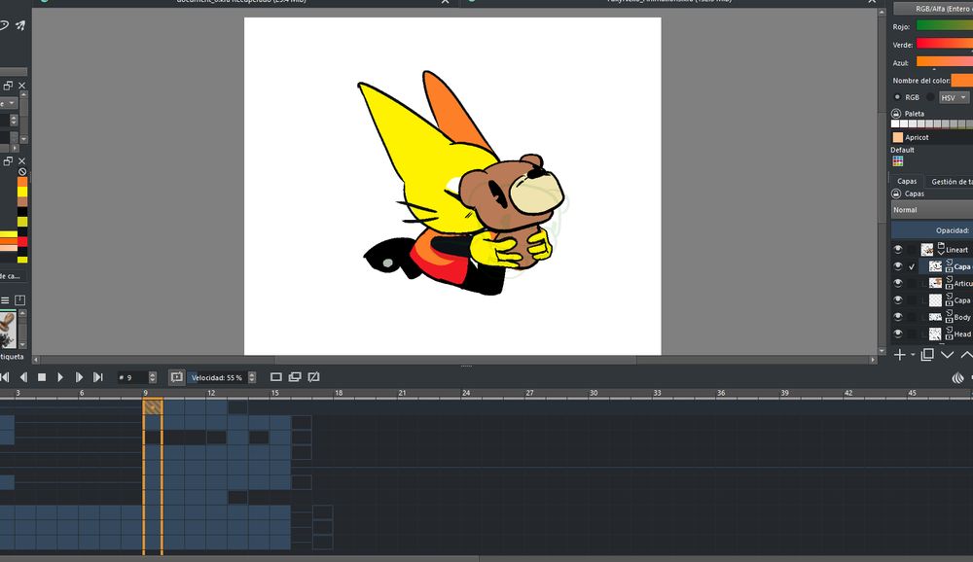
Task: Hide the Lineart group layer
Action: 897,249
